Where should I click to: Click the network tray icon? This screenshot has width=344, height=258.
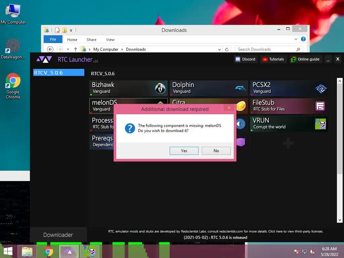[x=304, y=252]
